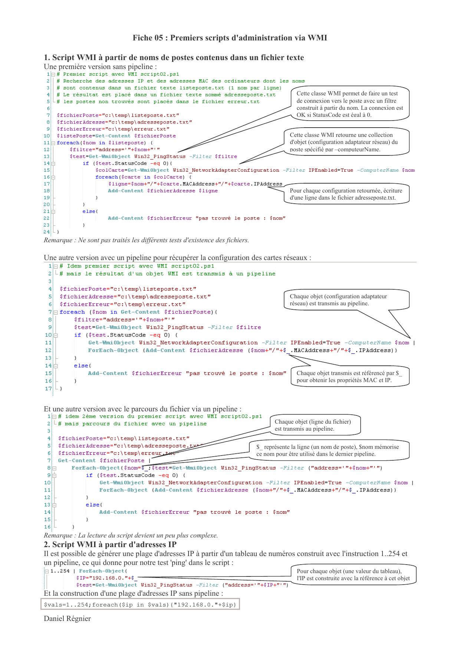Click the '$vals=1..254;foreach' code box

pyautogui.click(x=140, y=605)
